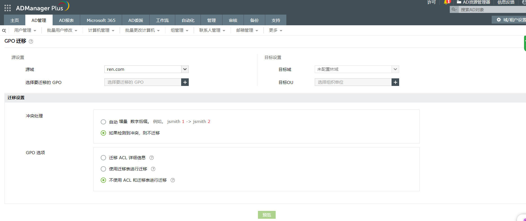Viewport: 526px width, 221px height.
Task: Open the 备份 tab
Action: [254, 20]
